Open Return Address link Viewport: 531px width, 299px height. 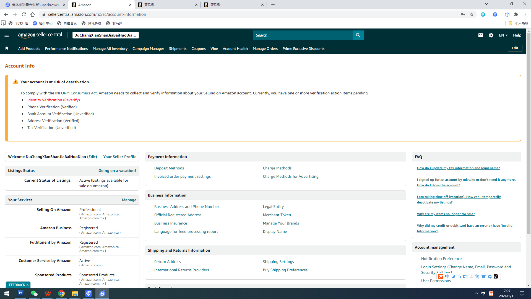pyautogui.click(x=168, y=262)
